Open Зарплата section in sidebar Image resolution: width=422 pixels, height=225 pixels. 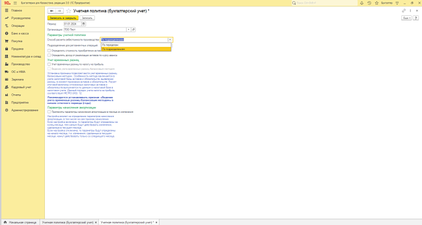click(x=17, y=79)
